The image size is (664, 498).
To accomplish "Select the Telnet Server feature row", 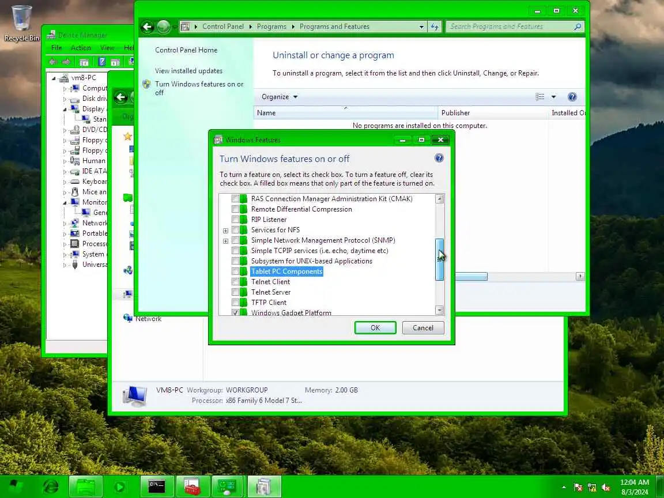I will click(x=270, y=292).
